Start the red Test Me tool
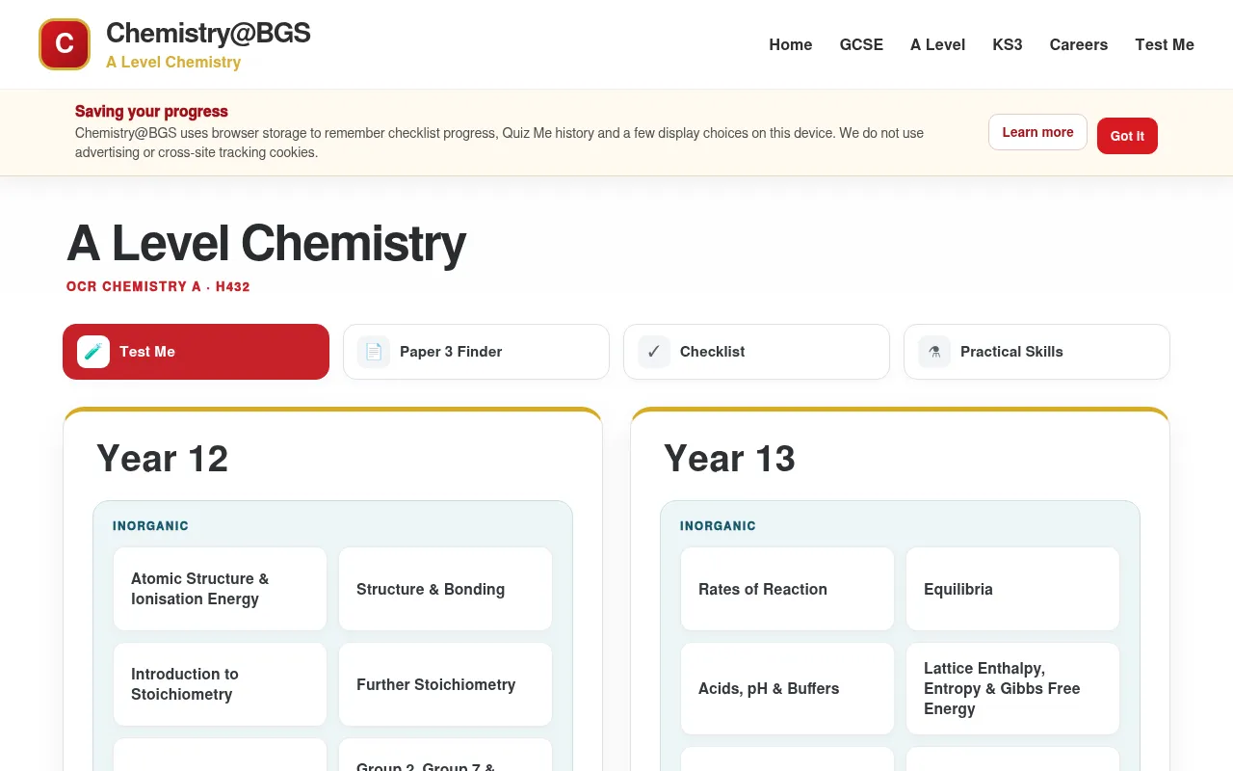 click(196, 352)
